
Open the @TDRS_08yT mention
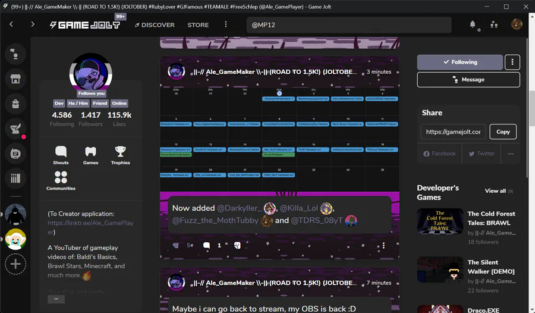[x=316, y=220]
